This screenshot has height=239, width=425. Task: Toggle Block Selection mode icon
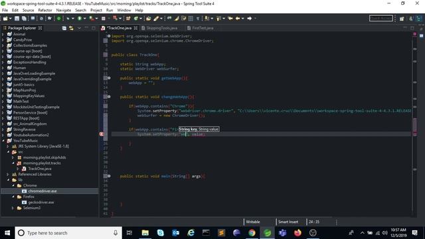[191, 19]
